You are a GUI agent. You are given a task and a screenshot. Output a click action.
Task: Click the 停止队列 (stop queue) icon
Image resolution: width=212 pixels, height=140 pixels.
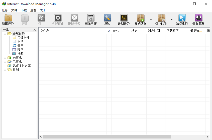coord(161,18)
